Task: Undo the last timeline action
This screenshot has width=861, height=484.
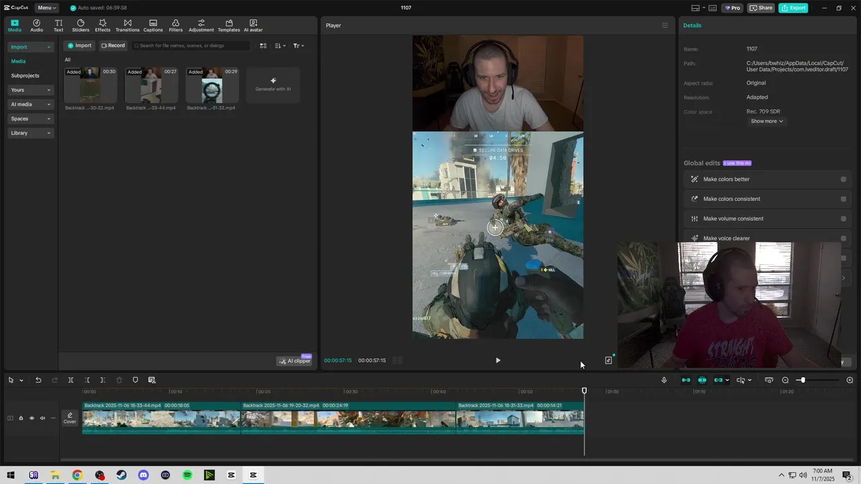Action: 38,380
